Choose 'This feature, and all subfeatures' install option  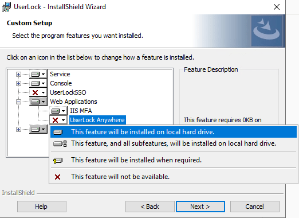pyautogui.click(x=174, y=143)
